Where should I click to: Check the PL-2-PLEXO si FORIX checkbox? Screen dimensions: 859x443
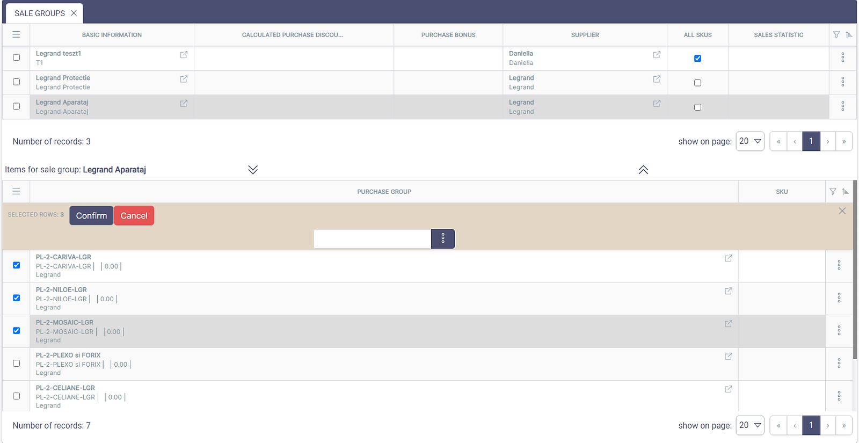[17, 364]
